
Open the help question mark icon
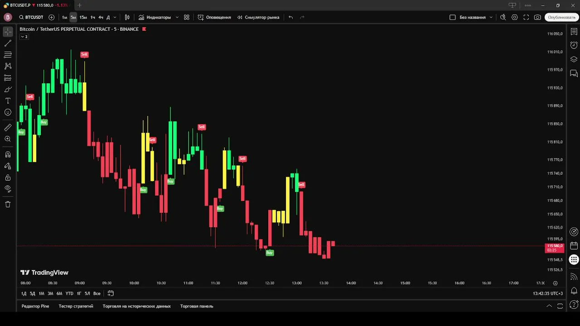pyautogui.click(x=574, y=305)
